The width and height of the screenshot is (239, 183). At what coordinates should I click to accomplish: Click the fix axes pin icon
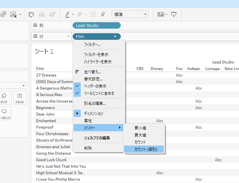(103, 14)
